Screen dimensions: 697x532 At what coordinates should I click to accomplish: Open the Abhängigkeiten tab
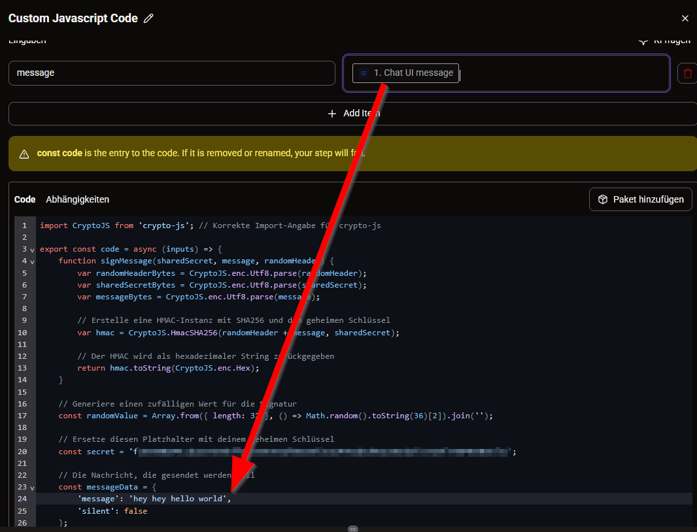coord(77,199)
